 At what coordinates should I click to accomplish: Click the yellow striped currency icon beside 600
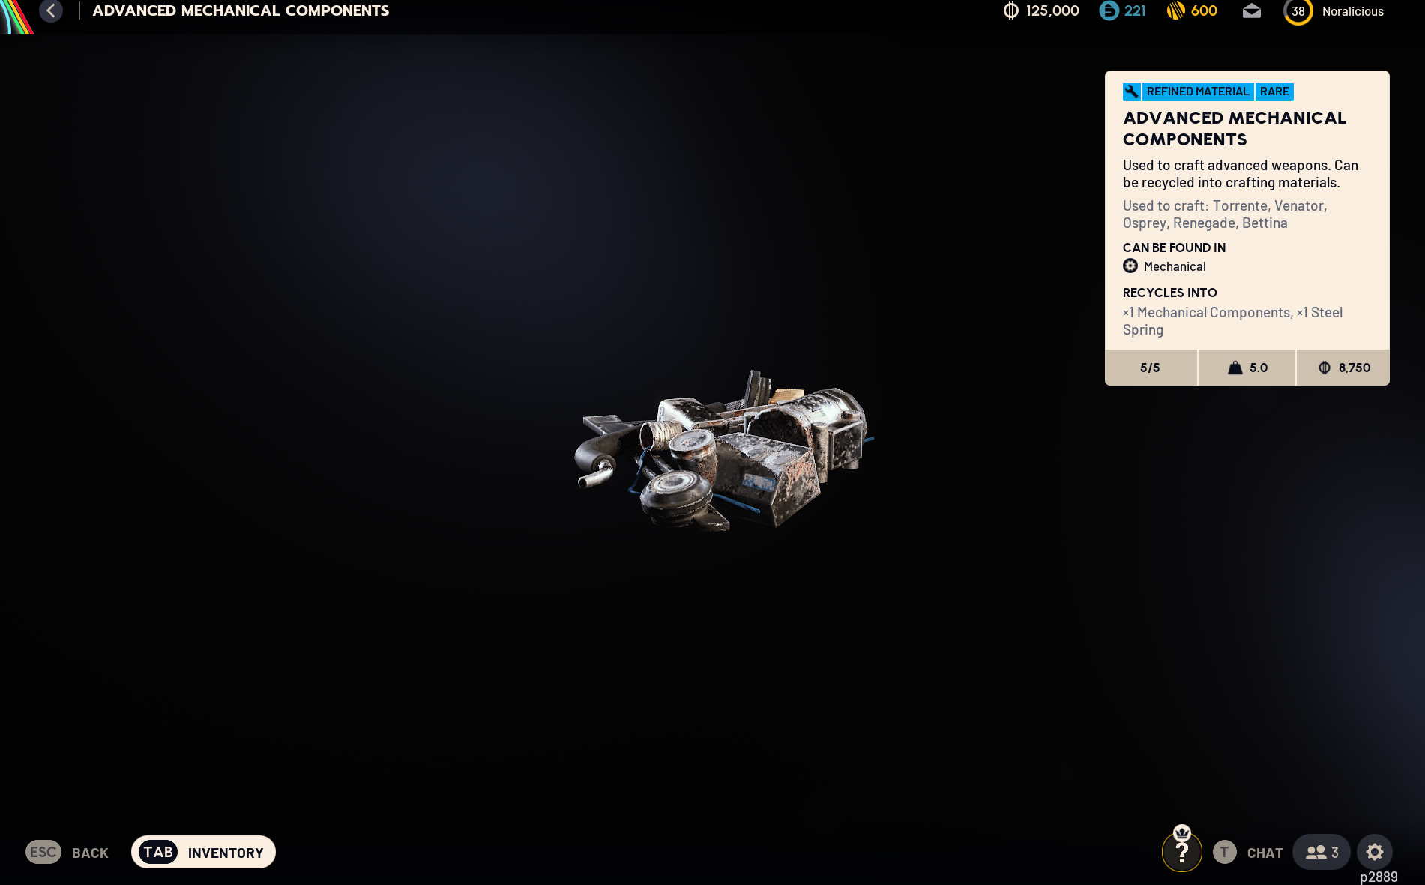click(1175, 11)
